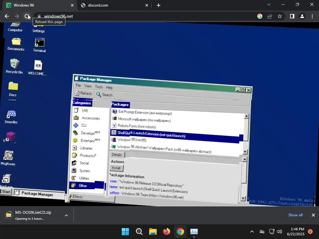This screenshot has height=239, width=319.
Task: Click Package Manager taskbar button
Action: 39,194
